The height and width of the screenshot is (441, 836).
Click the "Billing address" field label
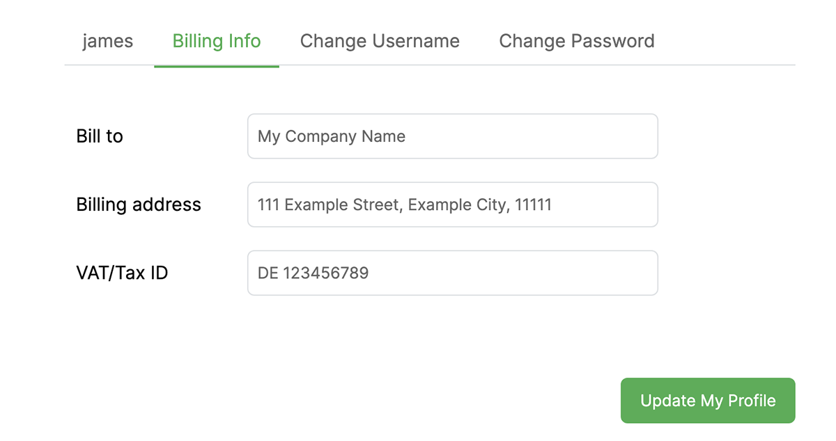139,205
